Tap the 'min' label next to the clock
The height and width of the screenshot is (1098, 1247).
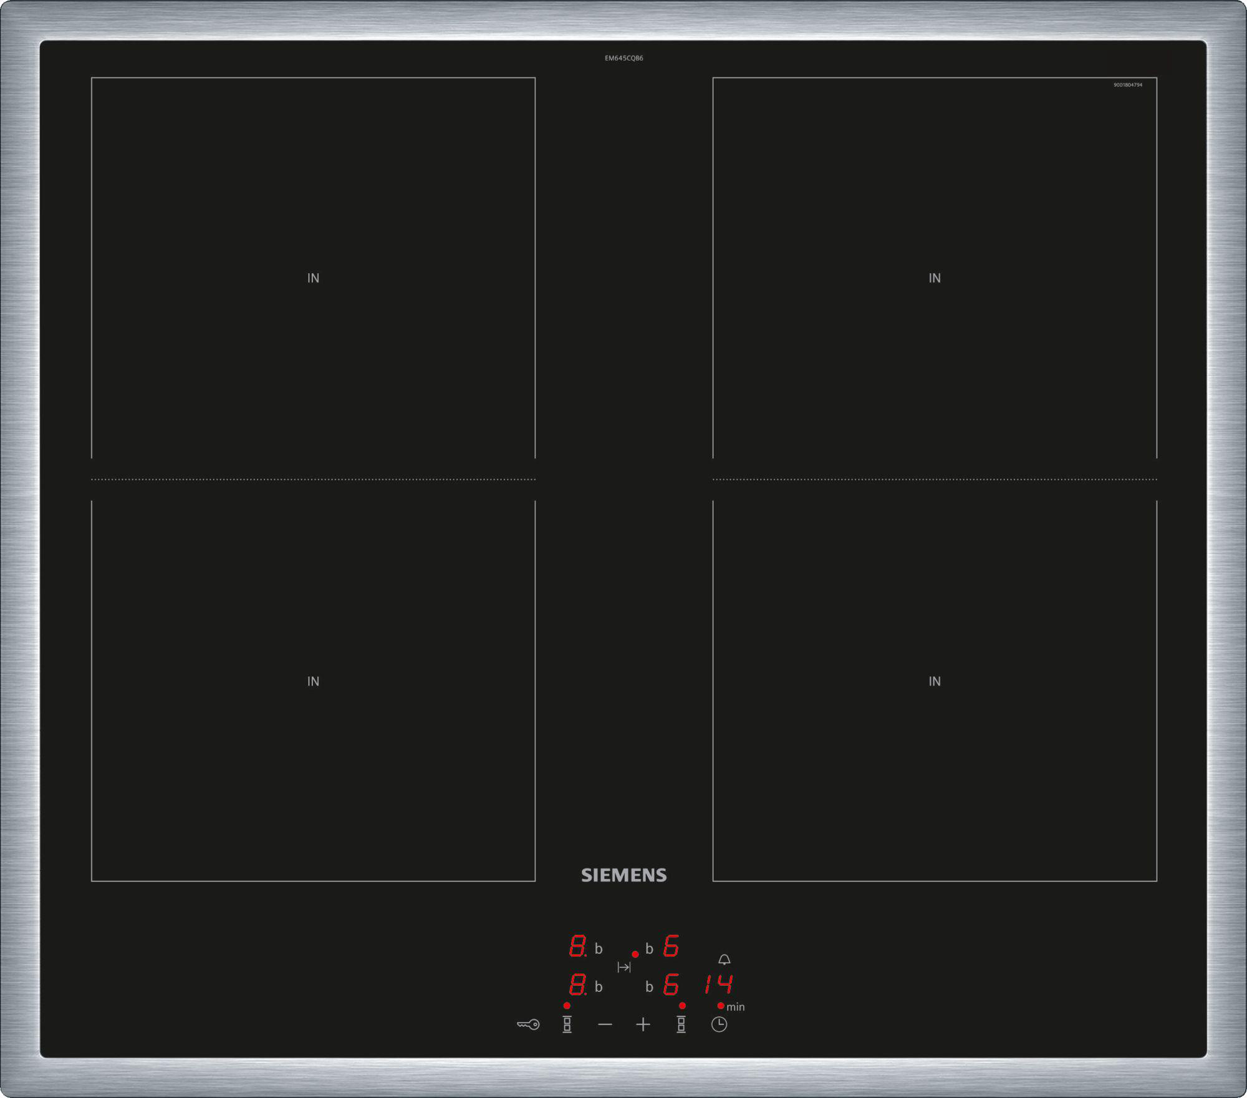(x=735, y=1007)
